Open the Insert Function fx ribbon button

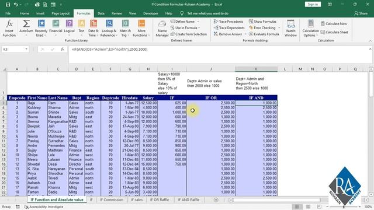point(9,29)
